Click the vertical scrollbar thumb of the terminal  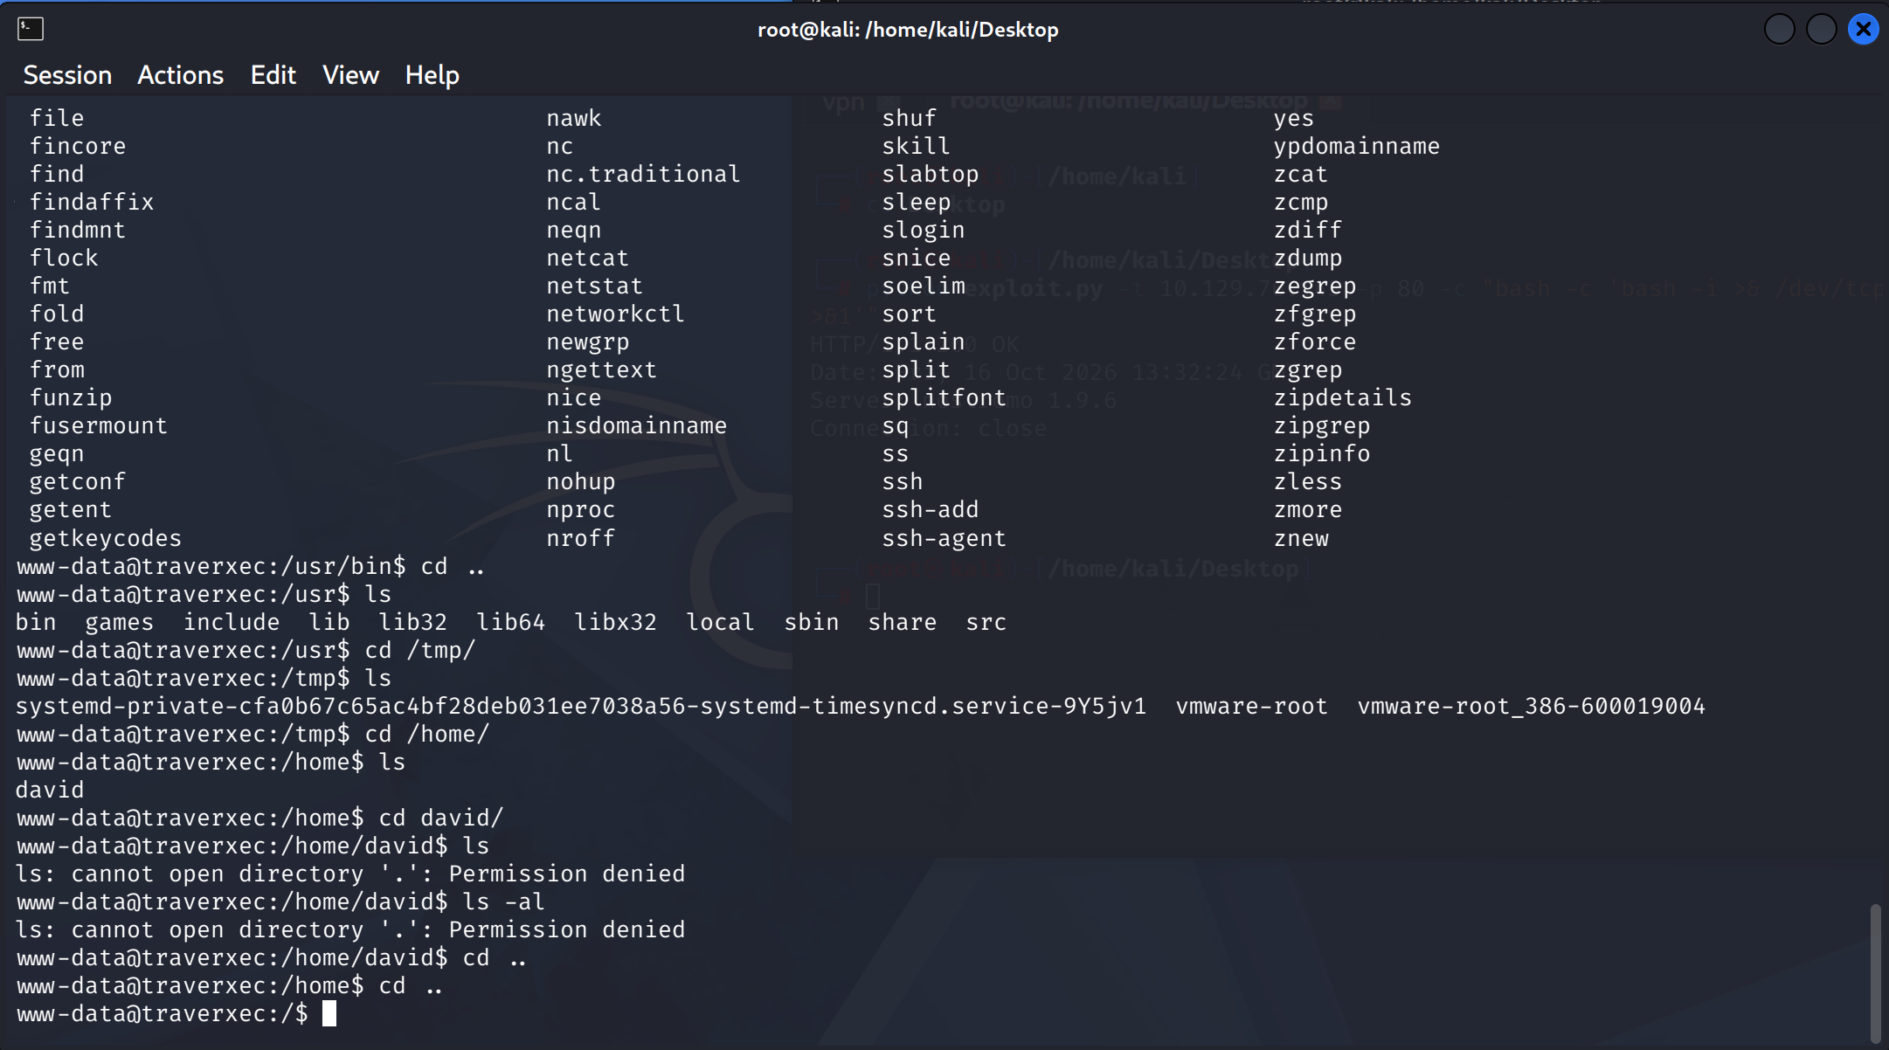[1875, 971]
